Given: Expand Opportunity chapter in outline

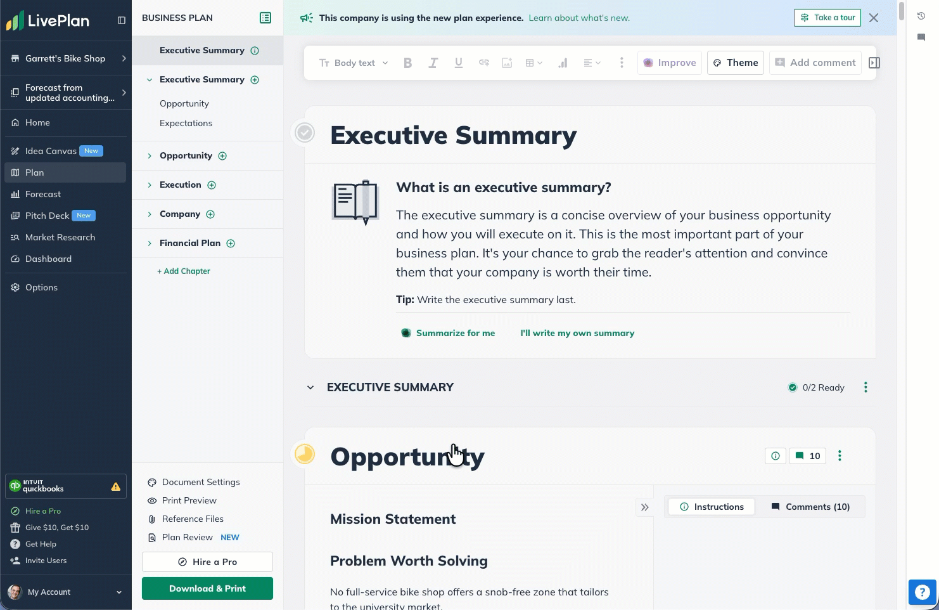Looking at the screenshot, I should (150, 156).
